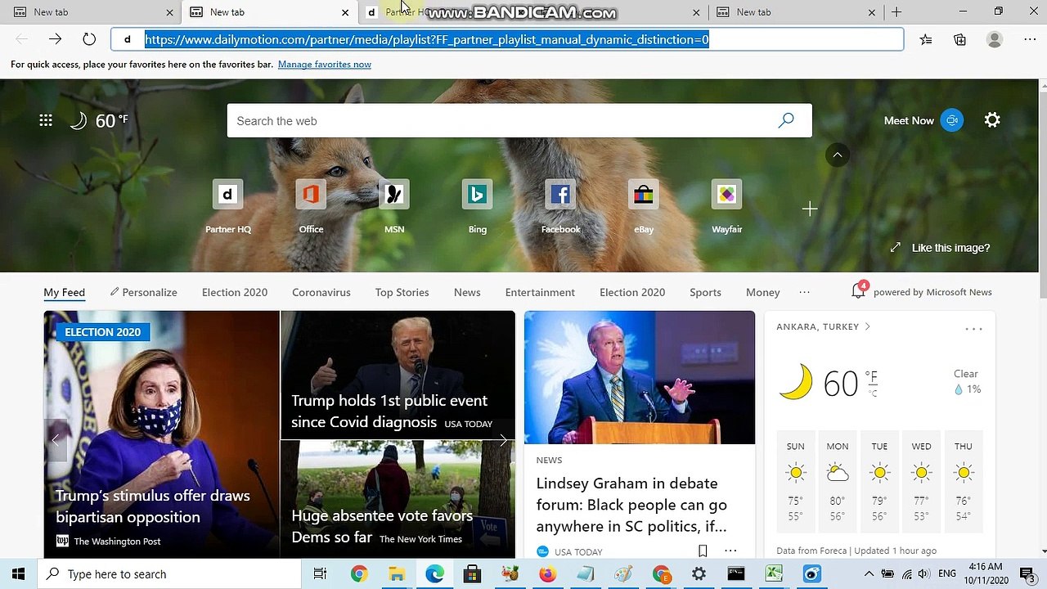1047x589 pixels.
Task: Open the weather card options menu
Action: pos(973,329)
